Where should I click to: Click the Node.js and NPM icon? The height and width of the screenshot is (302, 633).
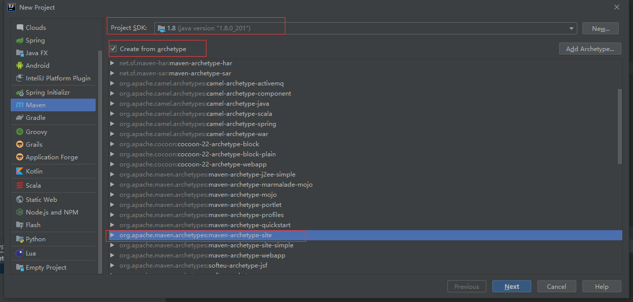coord(20,212)
